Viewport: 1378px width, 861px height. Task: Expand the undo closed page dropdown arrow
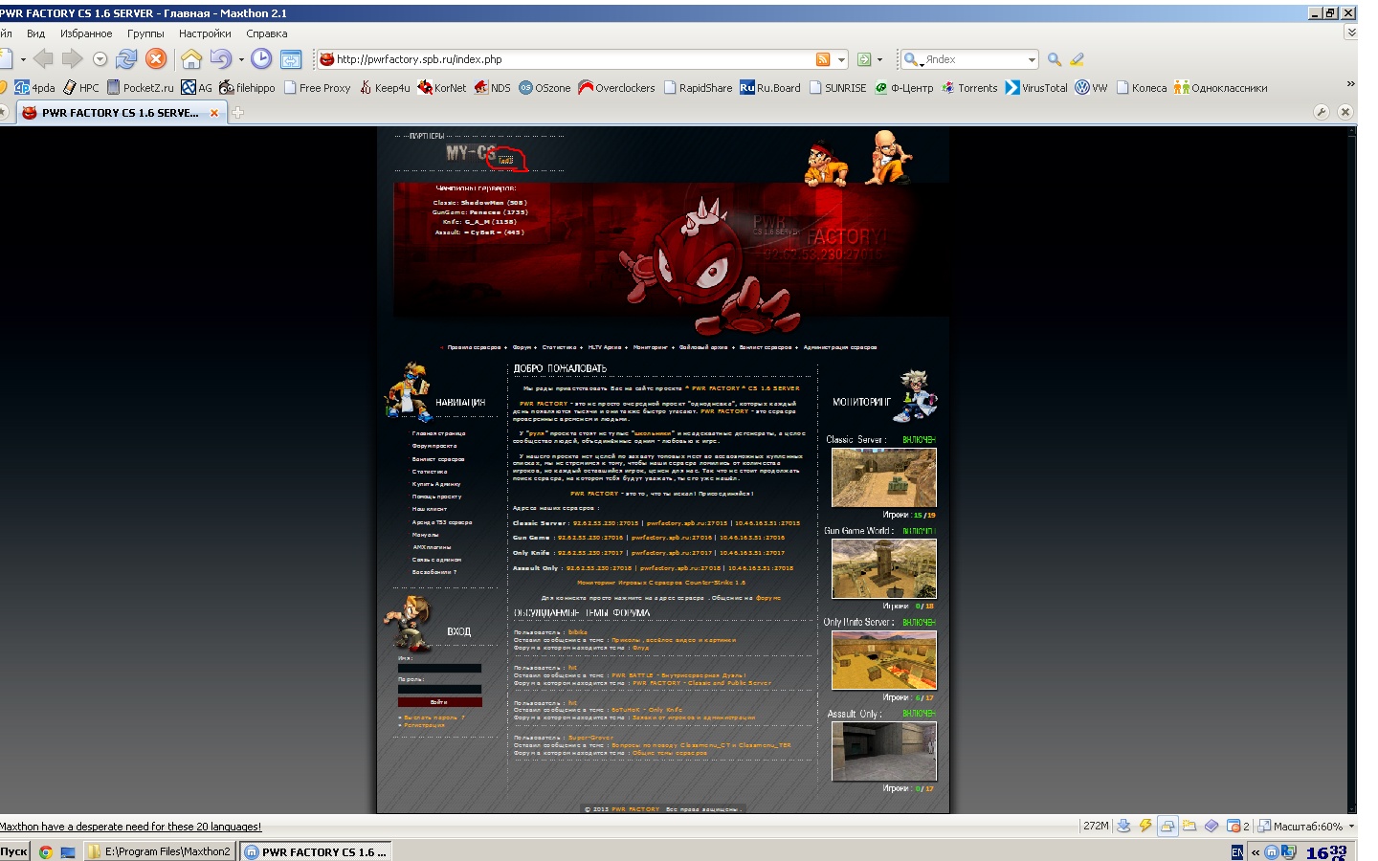click(x=241, y=59)
